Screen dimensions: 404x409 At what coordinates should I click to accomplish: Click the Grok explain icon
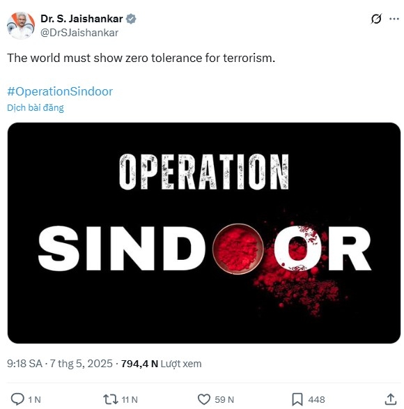(376, 19)
